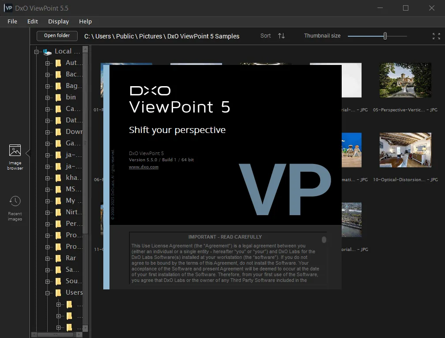Expand the bin folder node
This screenshot has width=445, height=338.
tap(47, 98)
